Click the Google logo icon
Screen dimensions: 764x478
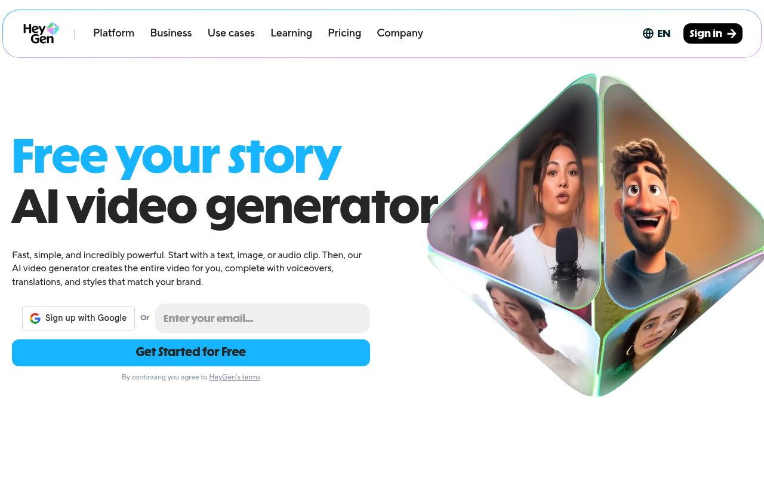35,318
